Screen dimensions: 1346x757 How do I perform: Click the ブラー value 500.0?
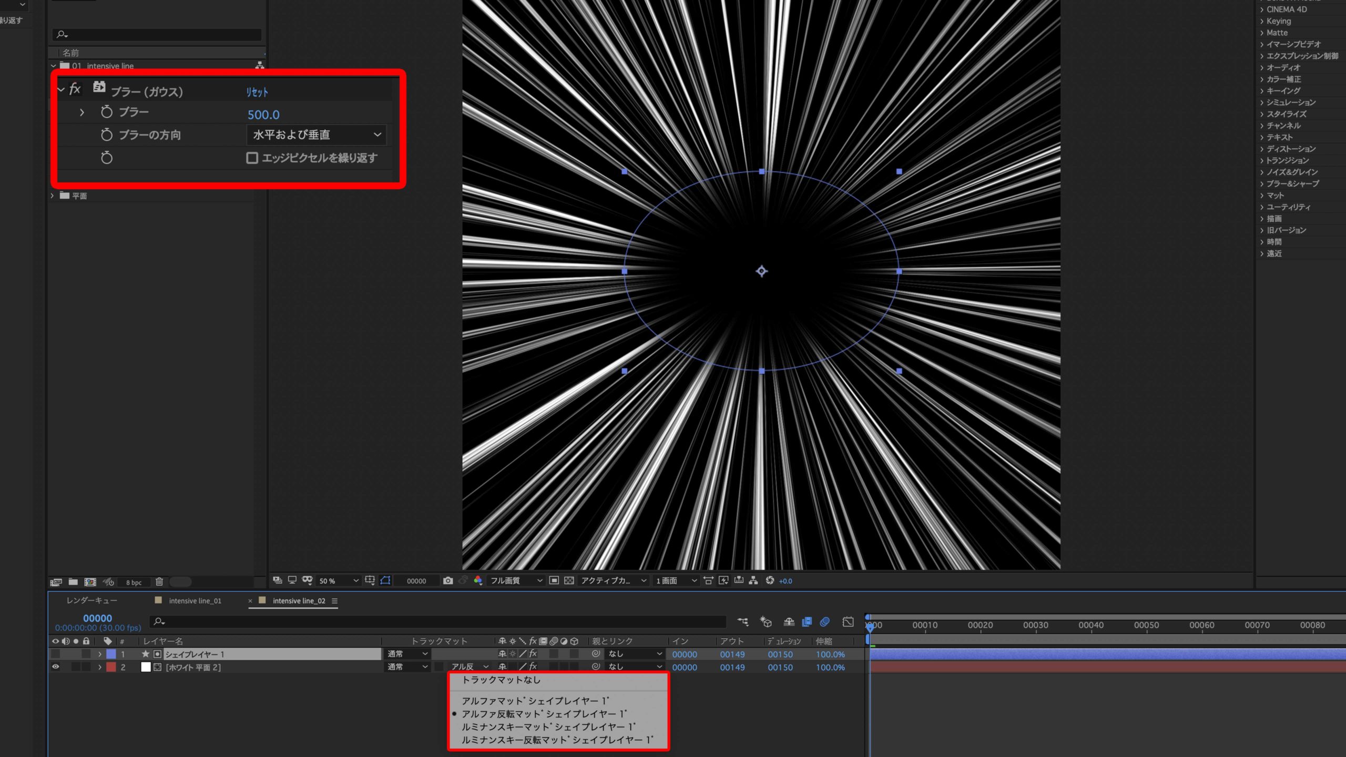pos(263,115)
